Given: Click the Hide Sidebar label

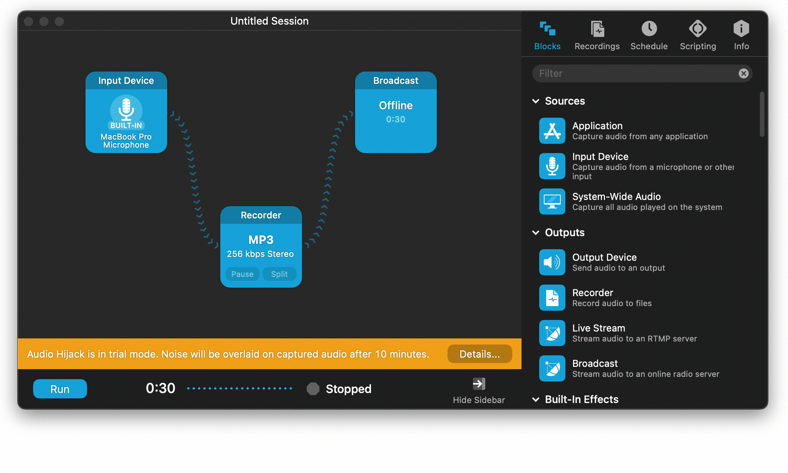Looking at the screenshot, I should click(x=479, y=400).
